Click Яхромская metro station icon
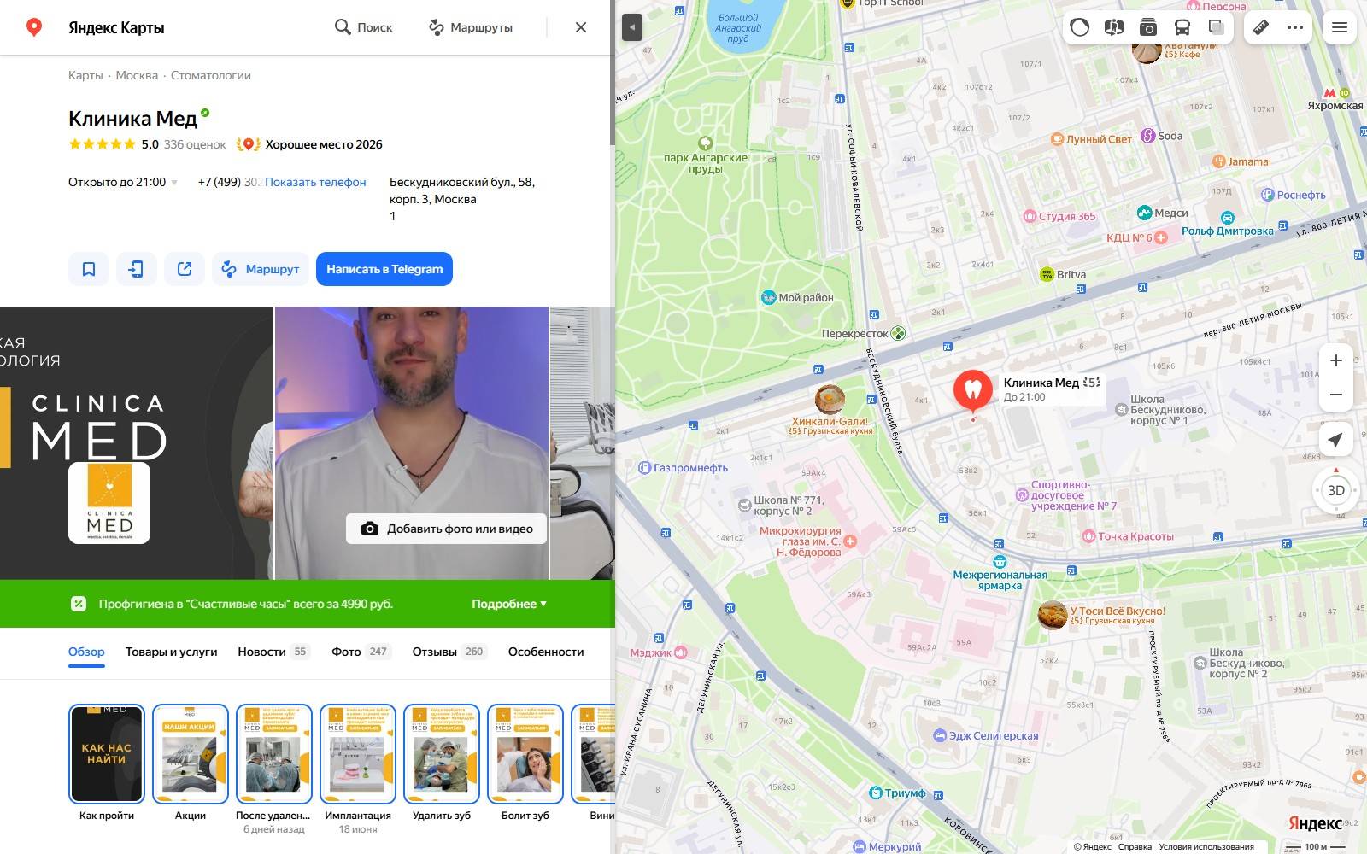 tap(1330, 93)
